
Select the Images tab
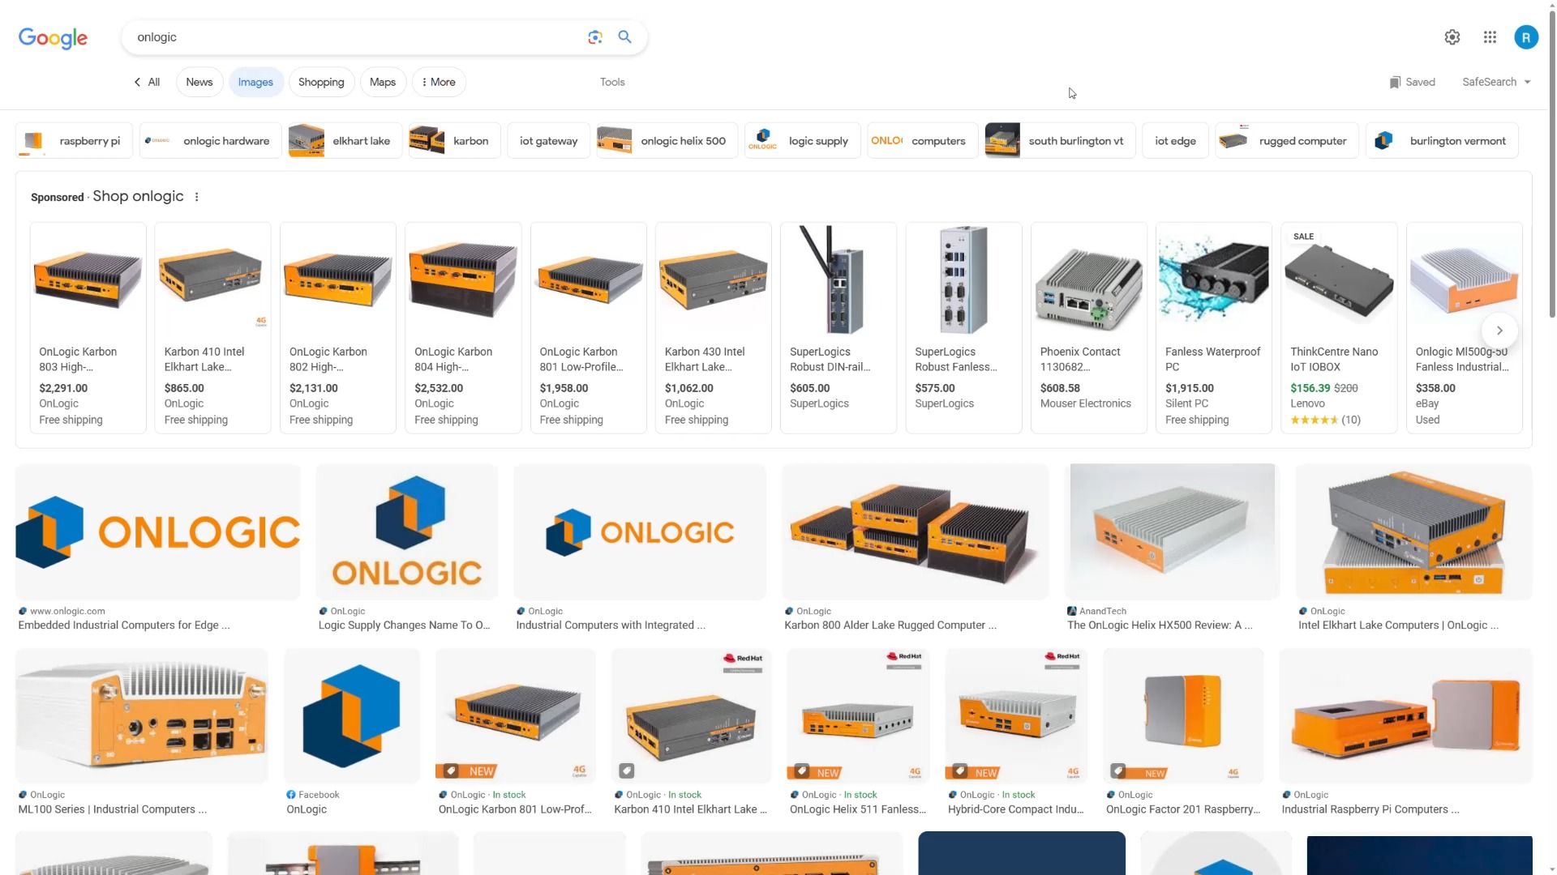(x=255, y=81)
